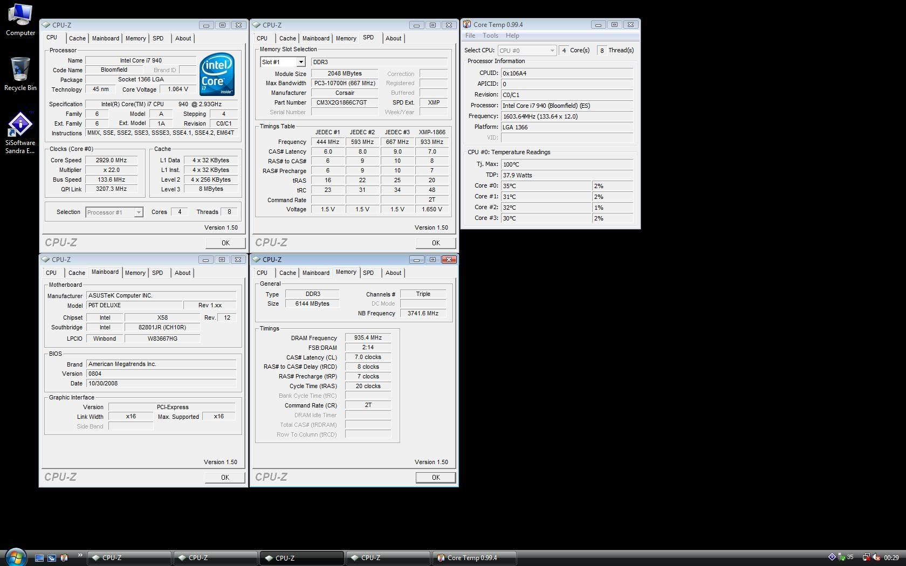Click the TDP value 37.9 Watts

pos(567,175)
